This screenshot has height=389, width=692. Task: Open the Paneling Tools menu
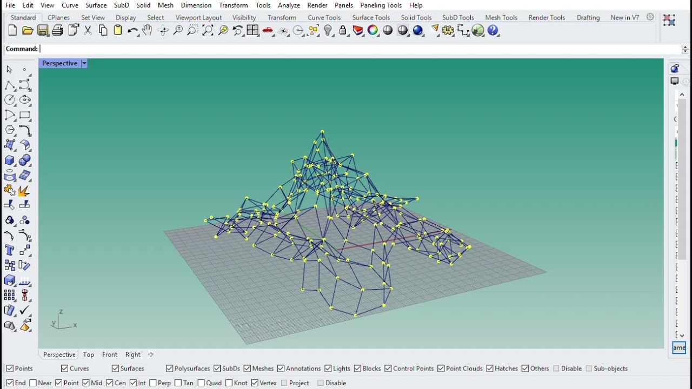[x=381, y=5]
